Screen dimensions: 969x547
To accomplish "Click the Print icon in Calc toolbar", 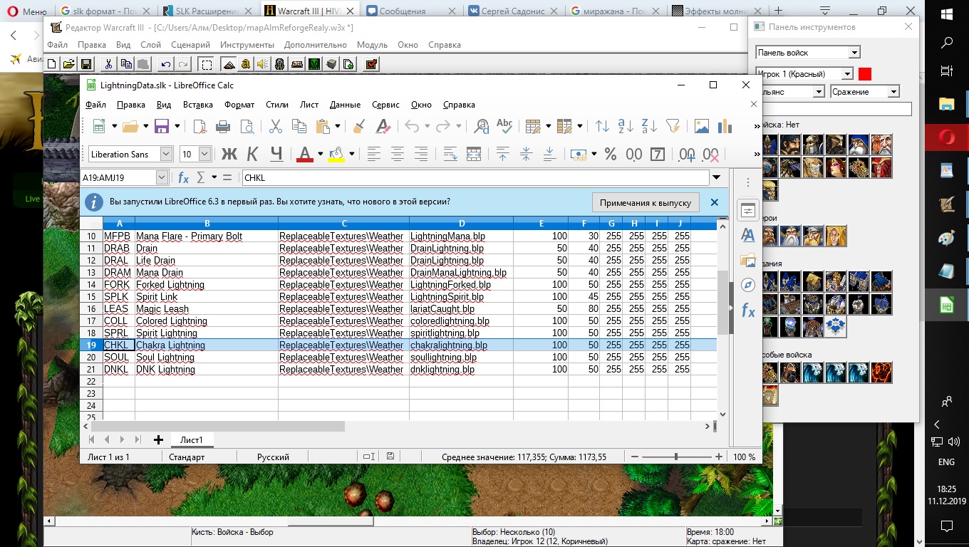I will click(223, 127).
